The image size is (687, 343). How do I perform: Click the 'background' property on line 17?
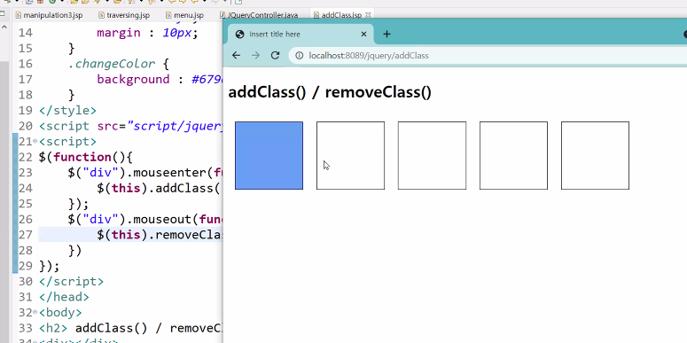133,79
